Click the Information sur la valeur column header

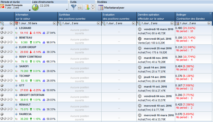coord(36,17)
